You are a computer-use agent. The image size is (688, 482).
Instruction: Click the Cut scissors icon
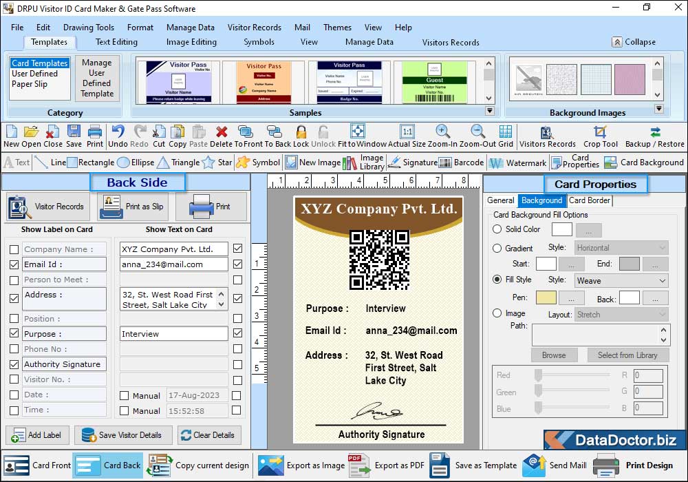tap(159, 132)
